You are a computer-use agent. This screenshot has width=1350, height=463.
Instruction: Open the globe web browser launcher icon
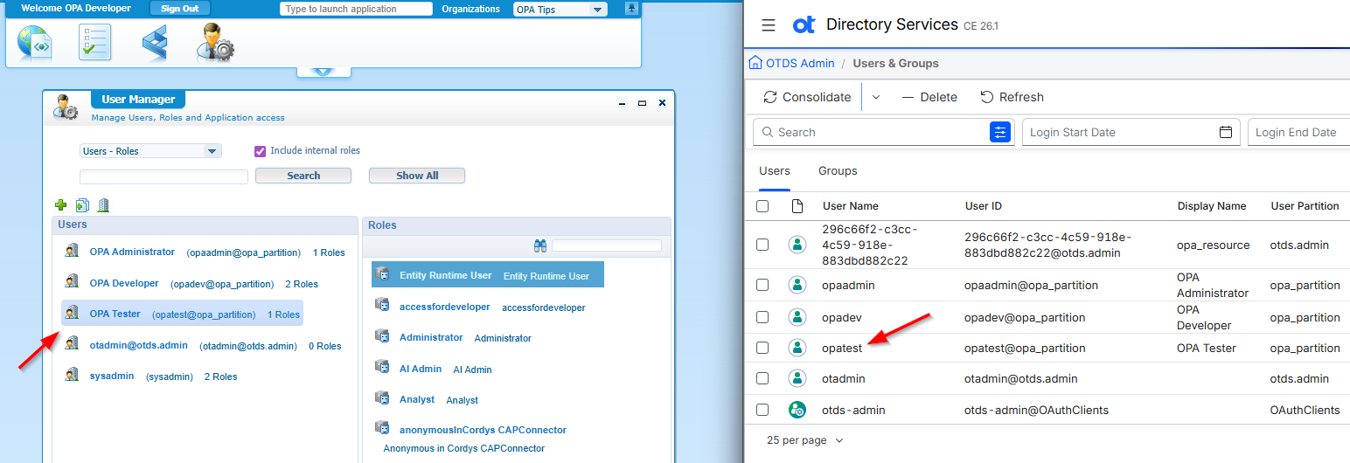point(36,43)
